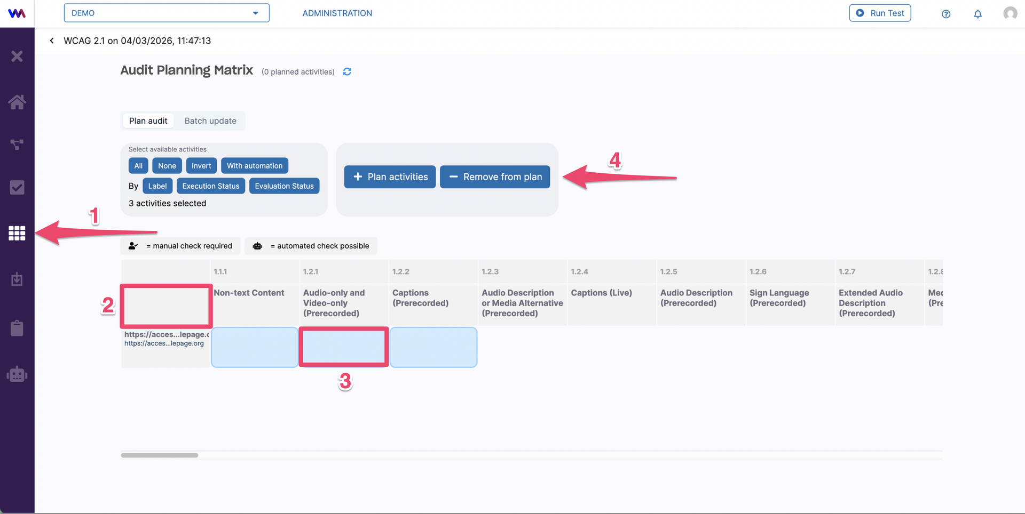Open the user avatar menu
The height and width of the screenshot is (514, 1025).
tap(1010, 13)
